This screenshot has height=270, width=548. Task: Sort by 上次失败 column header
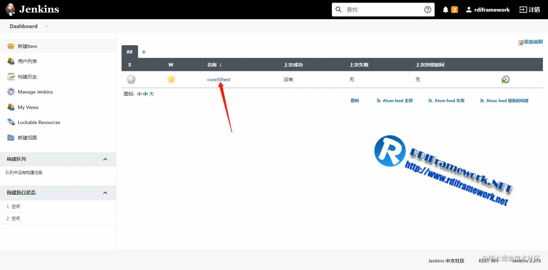tap(359, 65)
